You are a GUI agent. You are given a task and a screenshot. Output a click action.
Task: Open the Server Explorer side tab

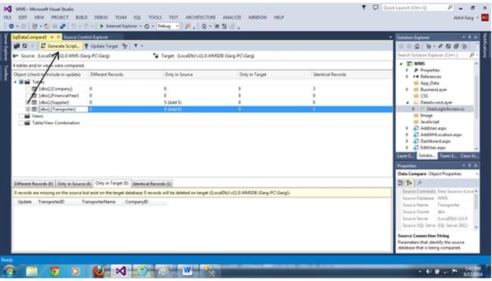coord(5,47)
